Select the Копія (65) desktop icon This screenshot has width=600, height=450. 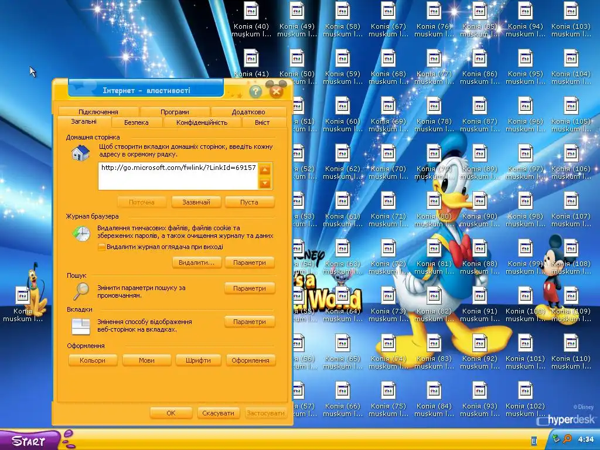pyautogui.click(x=342, y=352)
